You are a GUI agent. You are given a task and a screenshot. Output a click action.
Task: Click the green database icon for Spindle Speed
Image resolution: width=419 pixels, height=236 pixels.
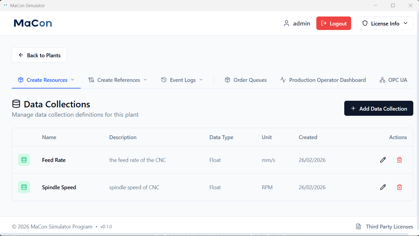click(24, 187)
